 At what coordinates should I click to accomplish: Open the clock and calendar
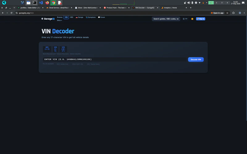[x=236, y=3]
